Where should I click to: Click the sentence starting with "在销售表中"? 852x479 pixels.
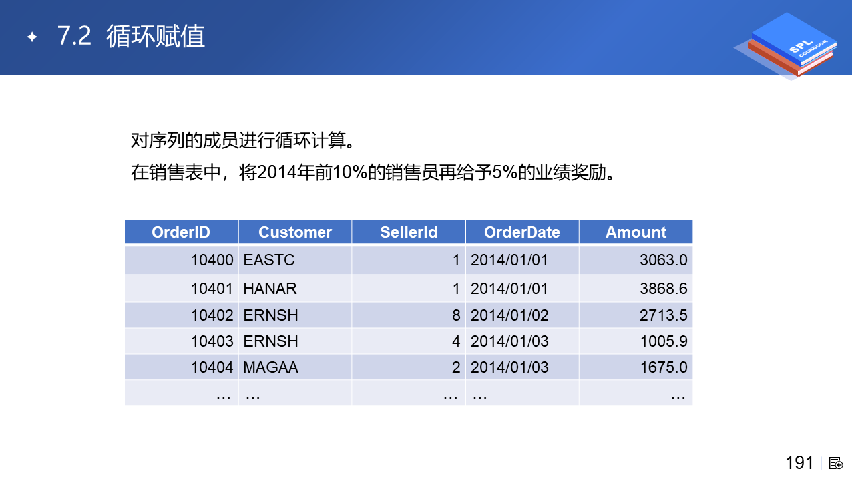click(x=372, y=172)
